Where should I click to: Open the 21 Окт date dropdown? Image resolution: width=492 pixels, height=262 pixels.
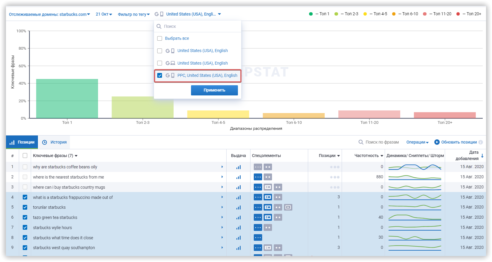click(104, 14)
